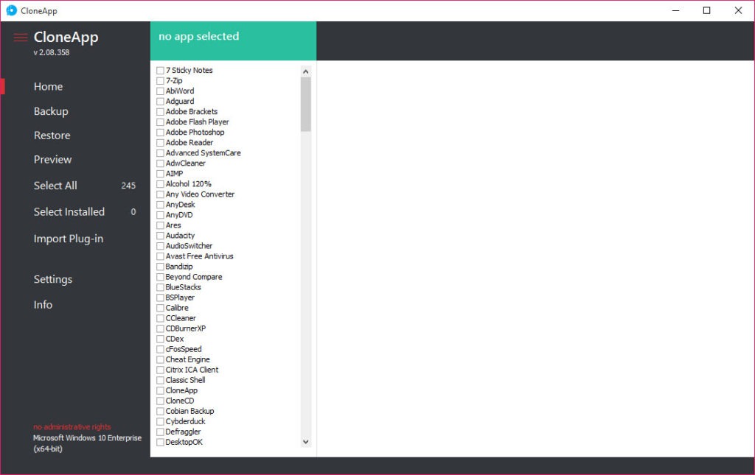Check the 7-Zip checkbox

(160, 81)
